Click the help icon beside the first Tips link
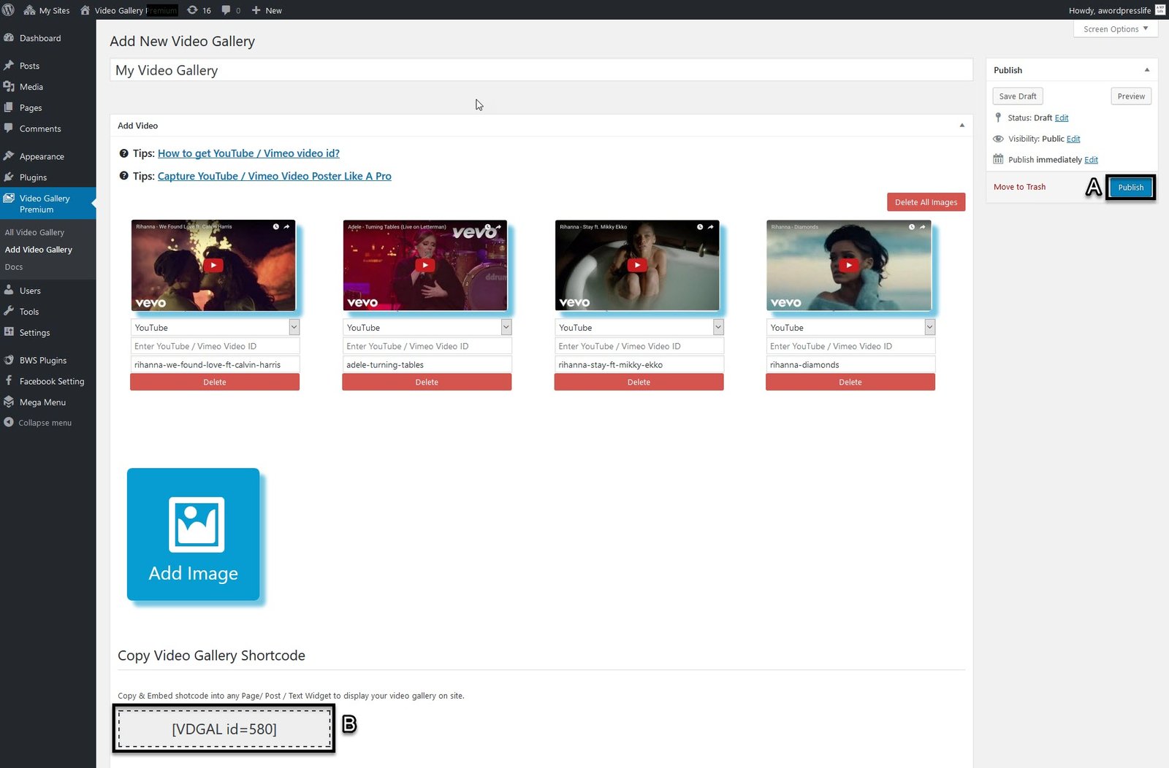 point(123,153)
